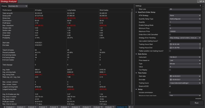Screen dimensions: 205x108
Task: Click the clock icon in Trading Hours End
Action: coord(171,48)
